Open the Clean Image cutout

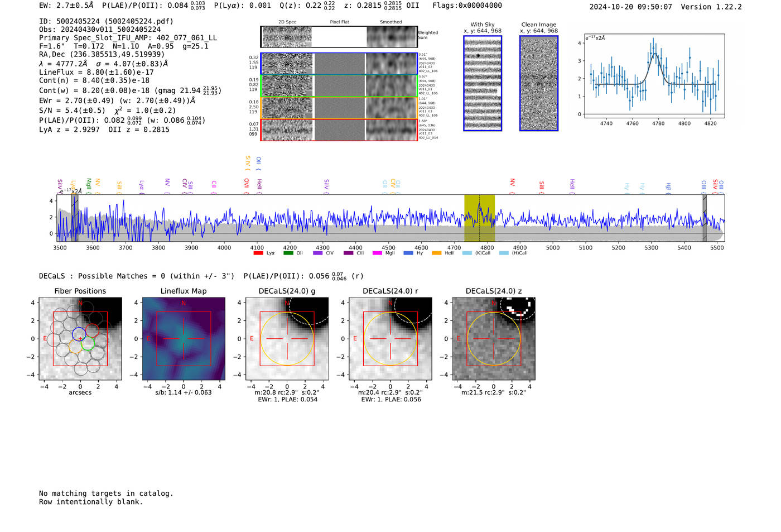coord(539,83)
